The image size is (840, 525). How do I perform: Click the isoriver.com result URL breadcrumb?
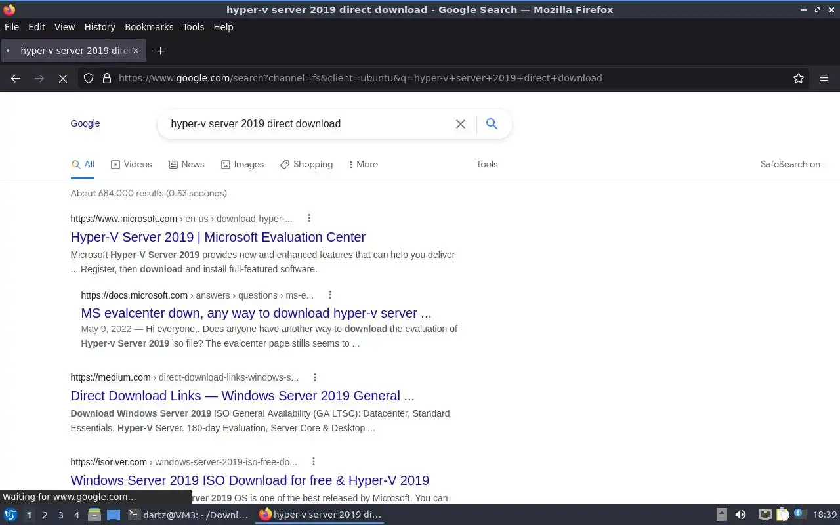pyautogui.click(x=184, y=462)
